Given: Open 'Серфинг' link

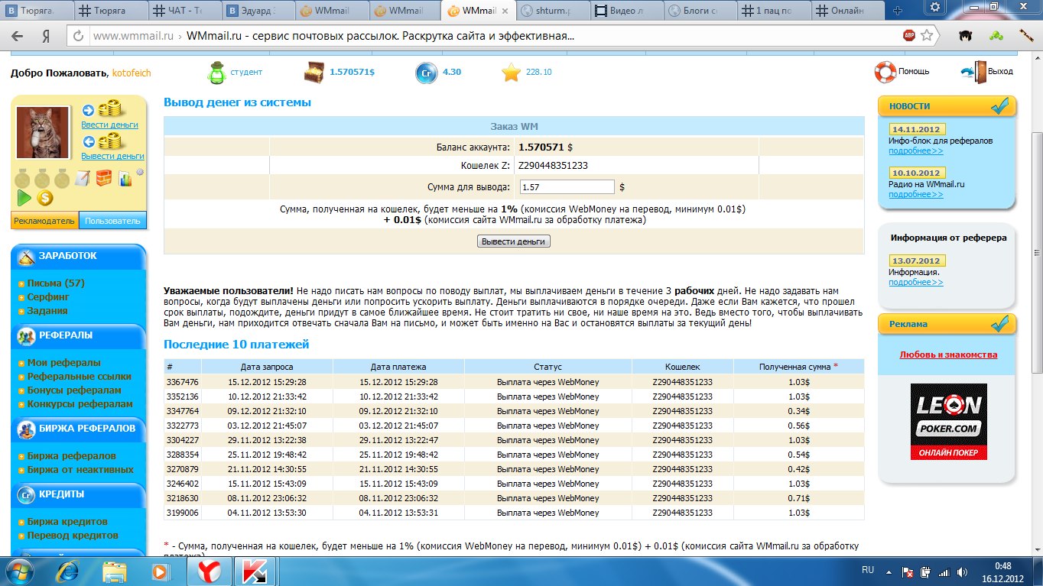Looking at the screenshot, I should click(48, 296).
